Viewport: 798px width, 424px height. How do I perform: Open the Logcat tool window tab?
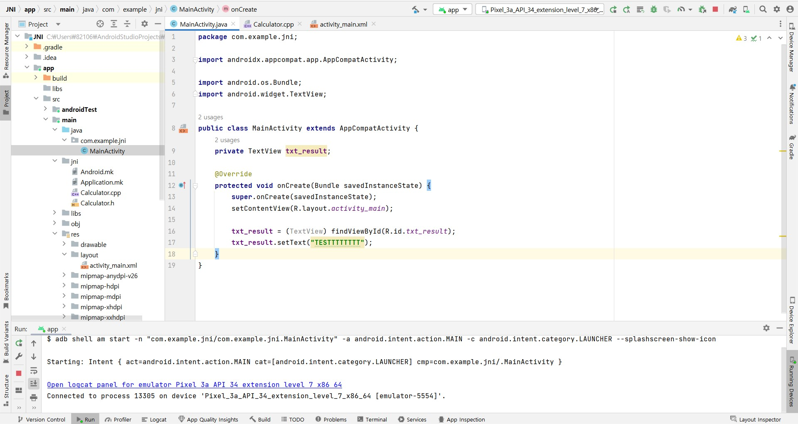click(x=154, y=419)
